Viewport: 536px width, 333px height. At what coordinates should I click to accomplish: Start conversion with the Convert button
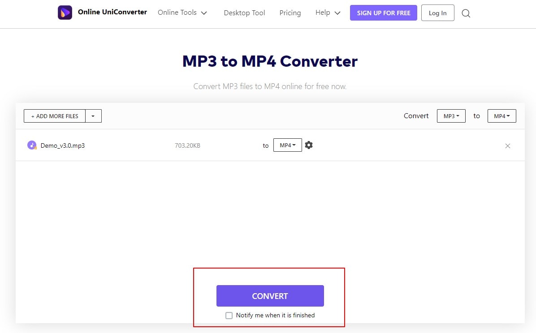click(x=270, y=296)
